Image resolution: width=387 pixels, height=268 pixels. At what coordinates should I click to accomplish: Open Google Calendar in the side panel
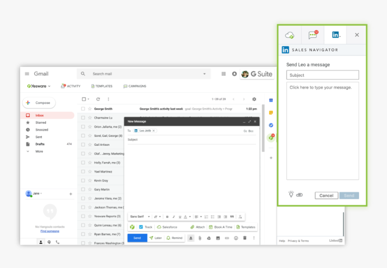point(271,100)
